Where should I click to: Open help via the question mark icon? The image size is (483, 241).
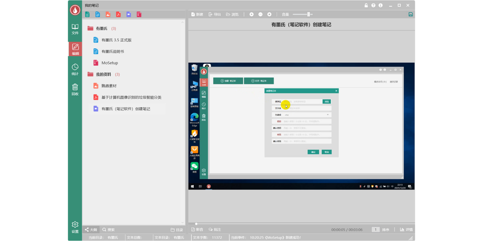373,5
